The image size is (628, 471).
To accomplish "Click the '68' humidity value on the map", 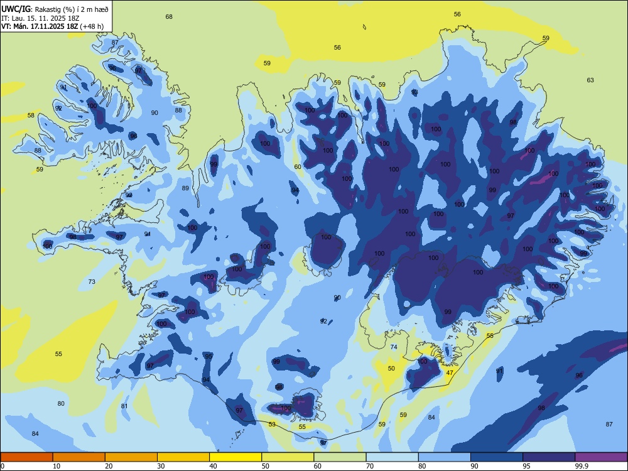I will 169,17.
